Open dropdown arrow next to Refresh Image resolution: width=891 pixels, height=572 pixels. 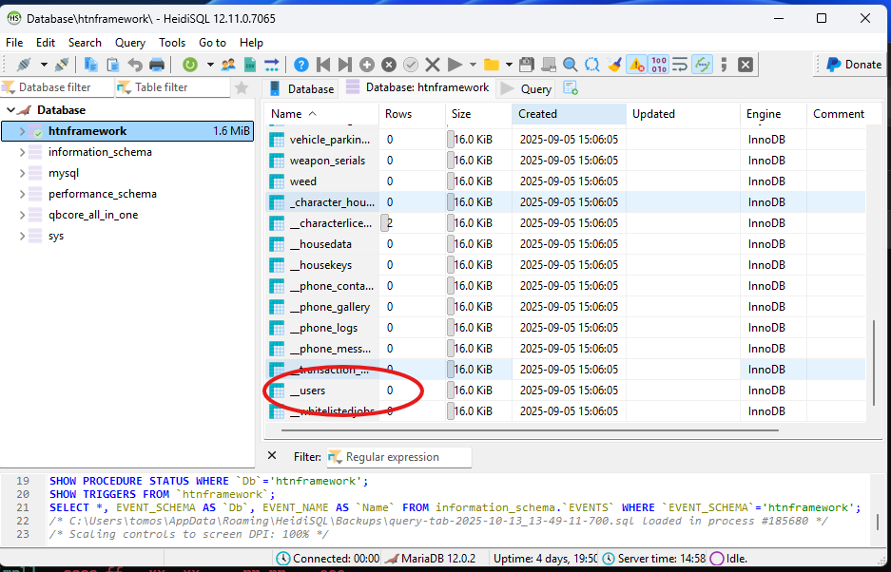pos(209,65)
